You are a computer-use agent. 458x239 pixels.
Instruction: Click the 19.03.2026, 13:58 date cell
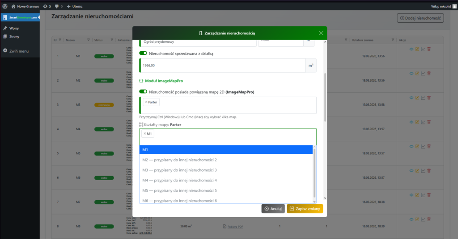tap(373, 104)
